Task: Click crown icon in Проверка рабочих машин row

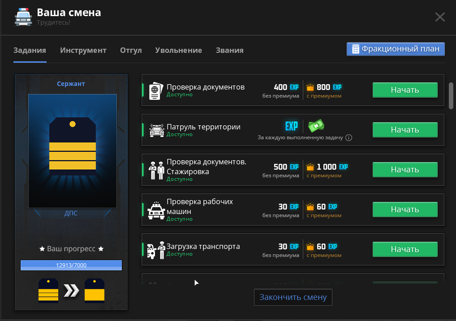Action: [310, 207]
